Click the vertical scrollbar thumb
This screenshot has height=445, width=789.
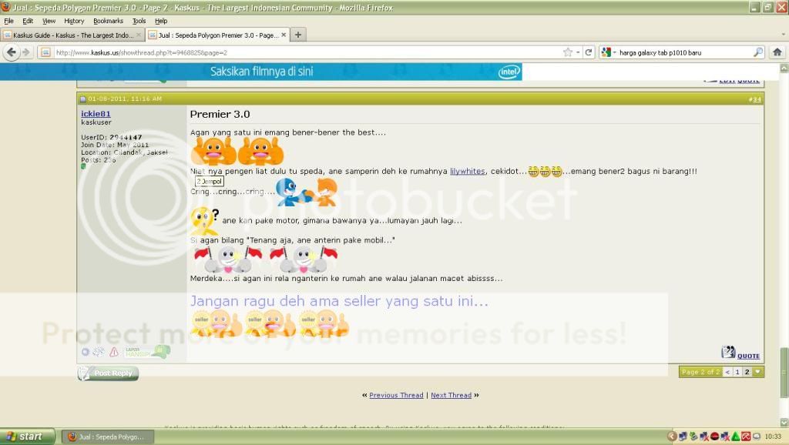784,373
